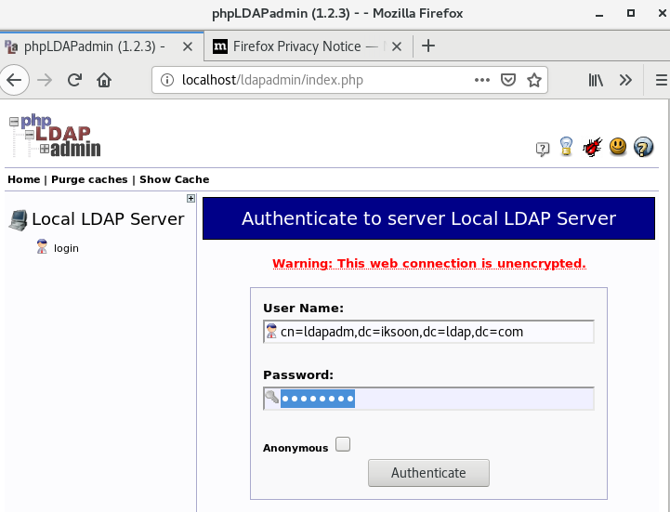Focus the Password input field
This screenshot has width=670, height=512.
click(428, 399)
